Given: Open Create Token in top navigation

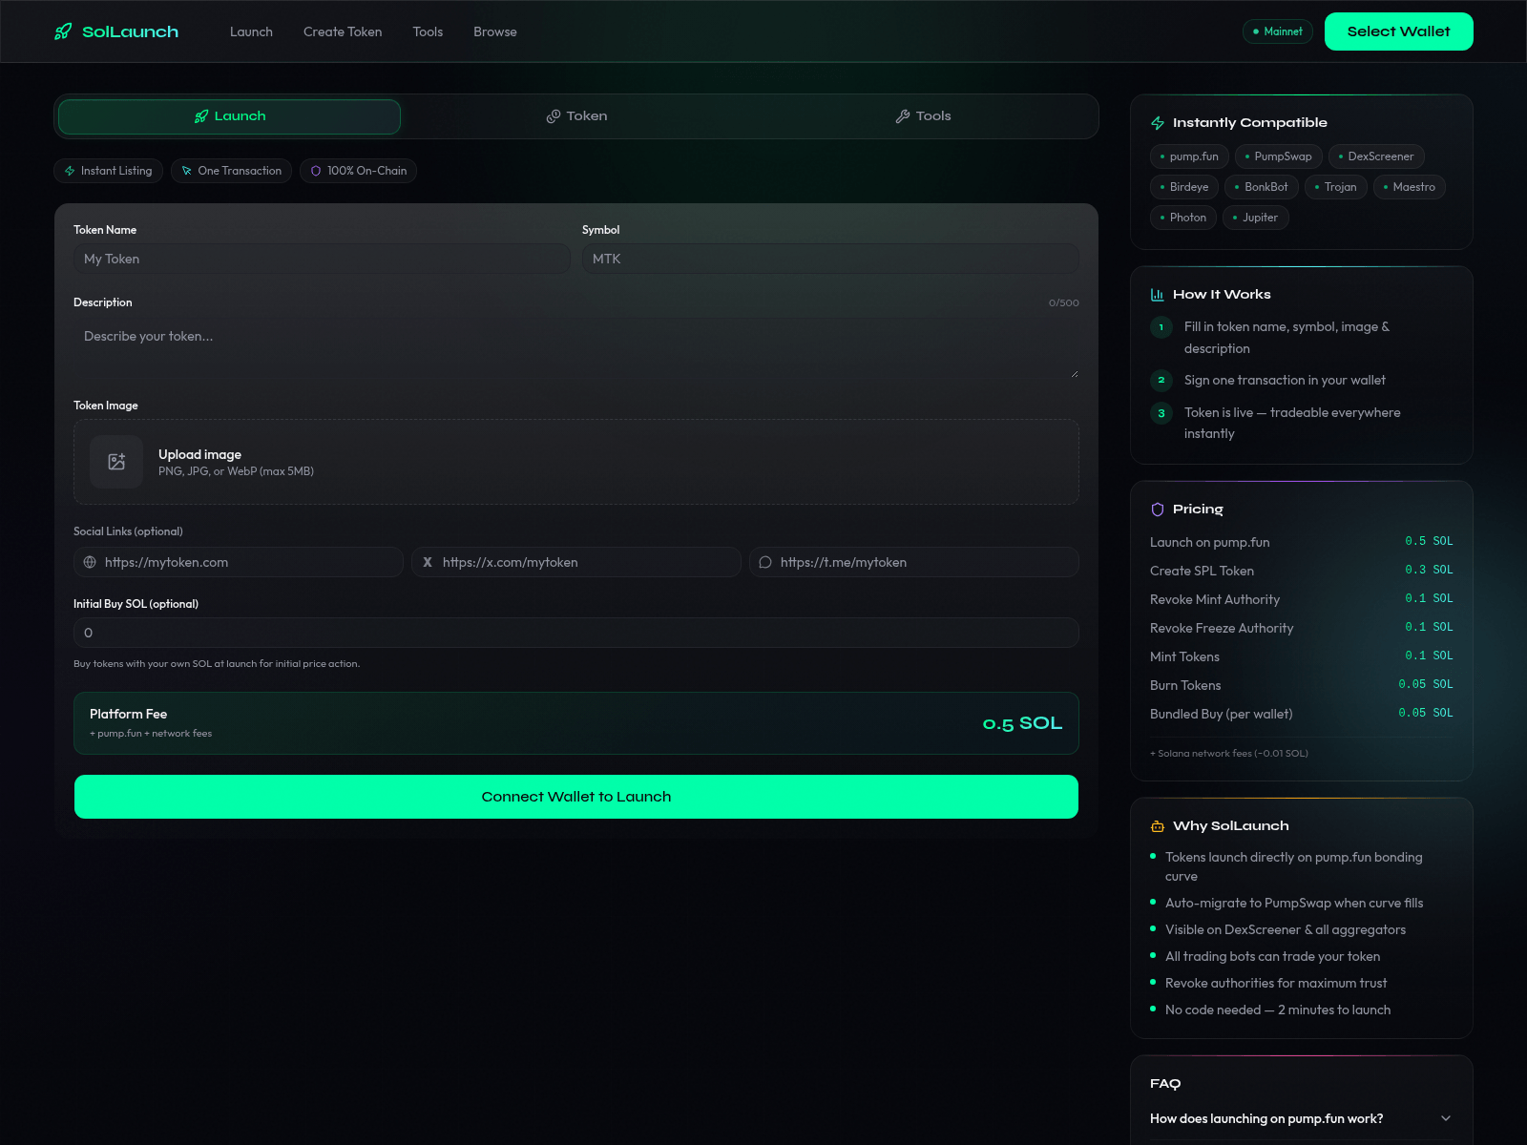Looking at the screenshot, I should [343, 31].
